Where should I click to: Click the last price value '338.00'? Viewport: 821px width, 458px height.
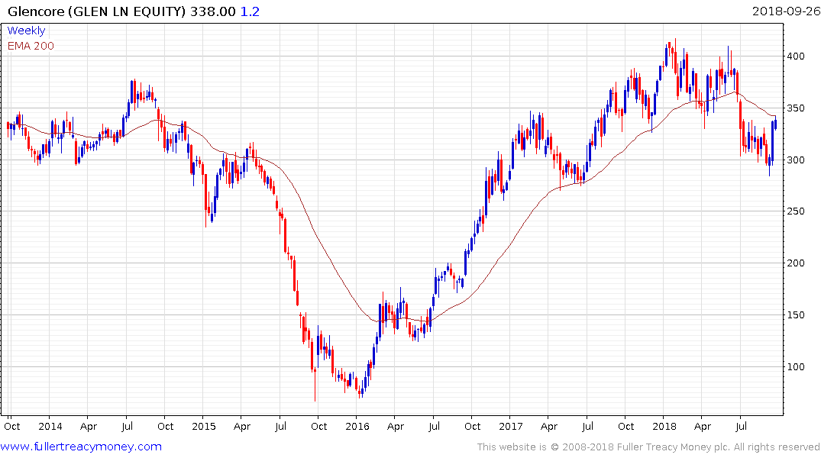tap(213, 11)
